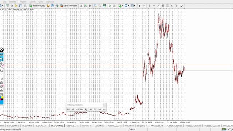Select M5 in the period popup

[x=73, y=109]
